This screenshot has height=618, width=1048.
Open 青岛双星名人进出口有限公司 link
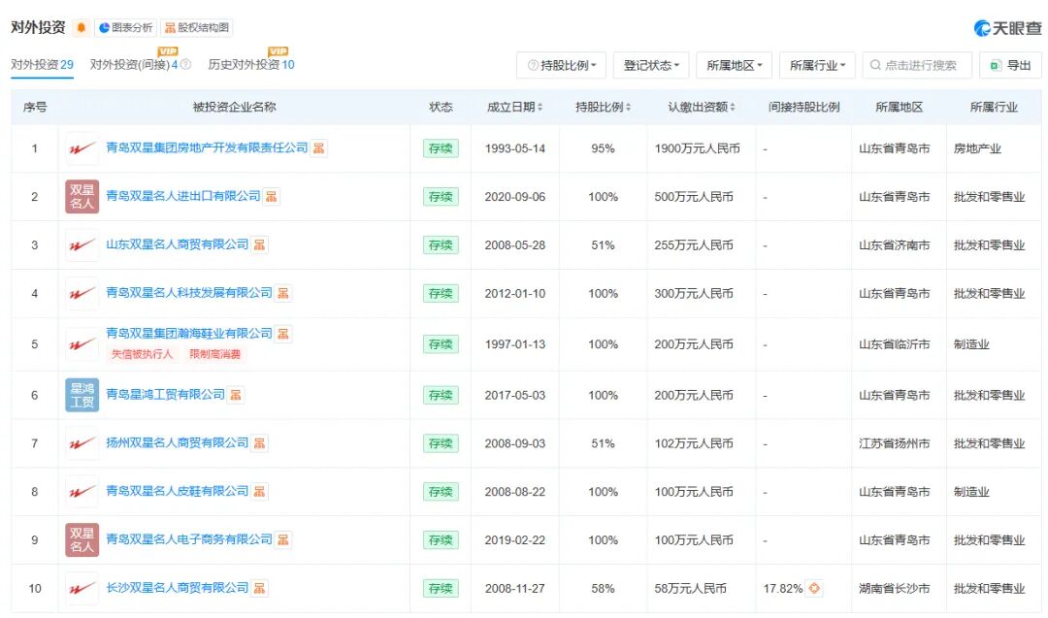click(183, 196)
